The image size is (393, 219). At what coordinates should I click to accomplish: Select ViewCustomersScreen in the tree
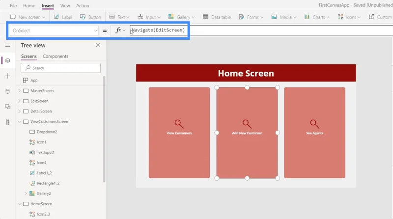coord(49,121)
